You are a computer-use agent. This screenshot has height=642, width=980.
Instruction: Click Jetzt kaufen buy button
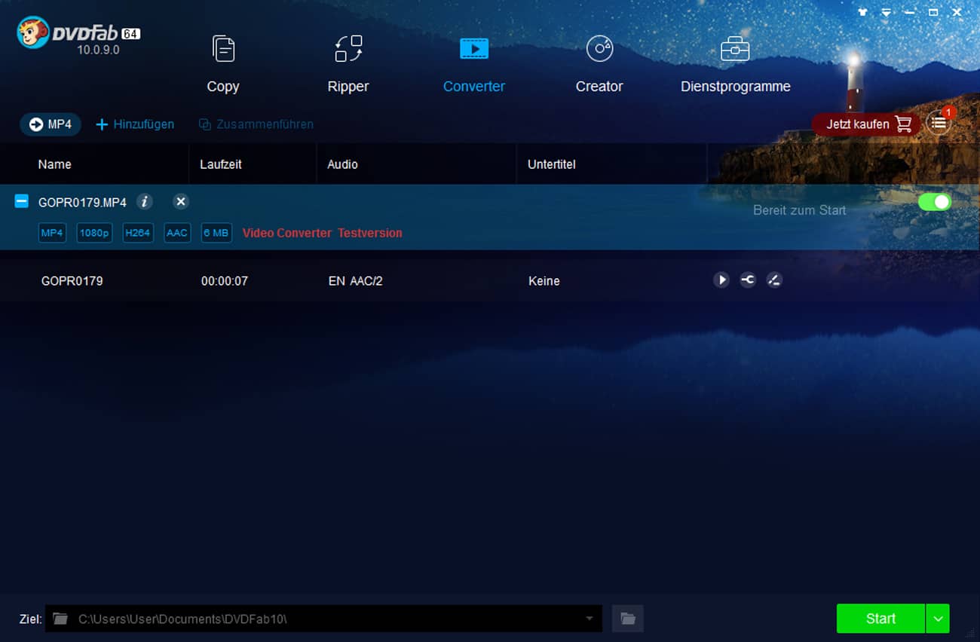coord(866,124)
